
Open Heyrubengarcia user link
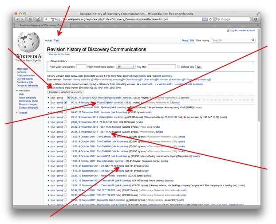tap(107, 98)
